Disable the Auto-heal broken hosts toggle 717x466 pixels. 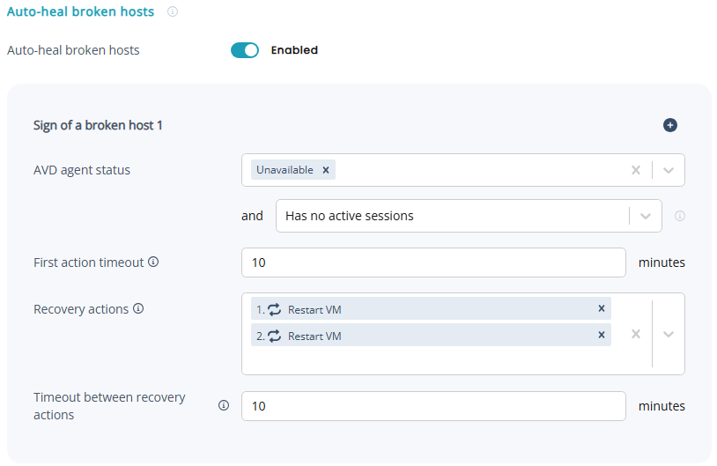(x=245, y=50)
